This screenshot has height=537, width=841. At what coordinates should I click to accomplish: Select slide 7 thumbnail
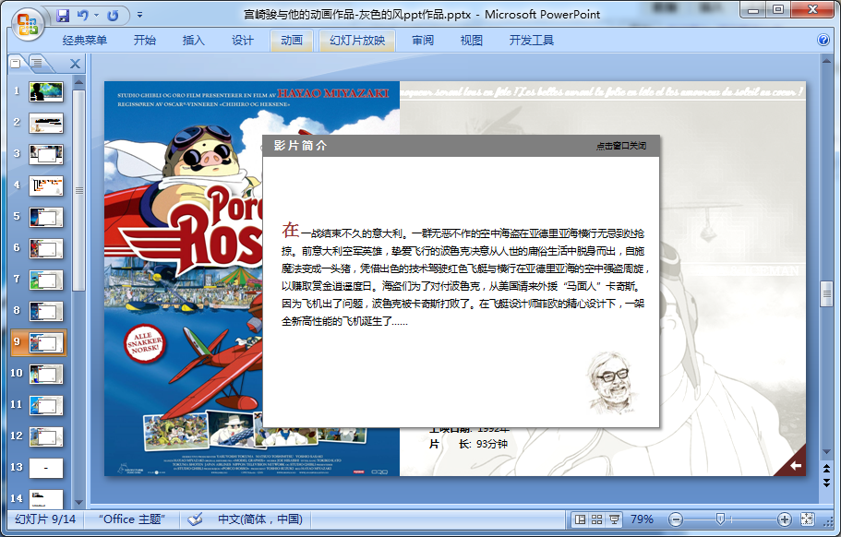45,280
